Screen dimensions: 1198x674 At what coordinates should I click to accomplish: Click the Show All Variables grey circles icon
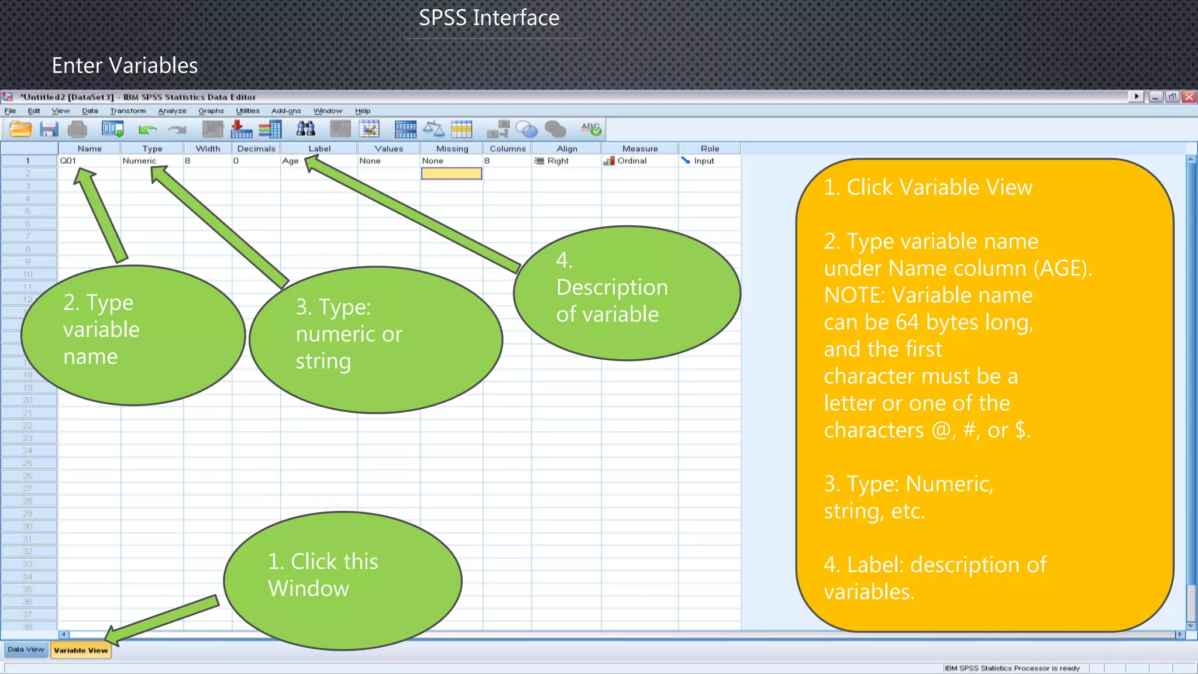pyautogui.click(x=555, y=129)
